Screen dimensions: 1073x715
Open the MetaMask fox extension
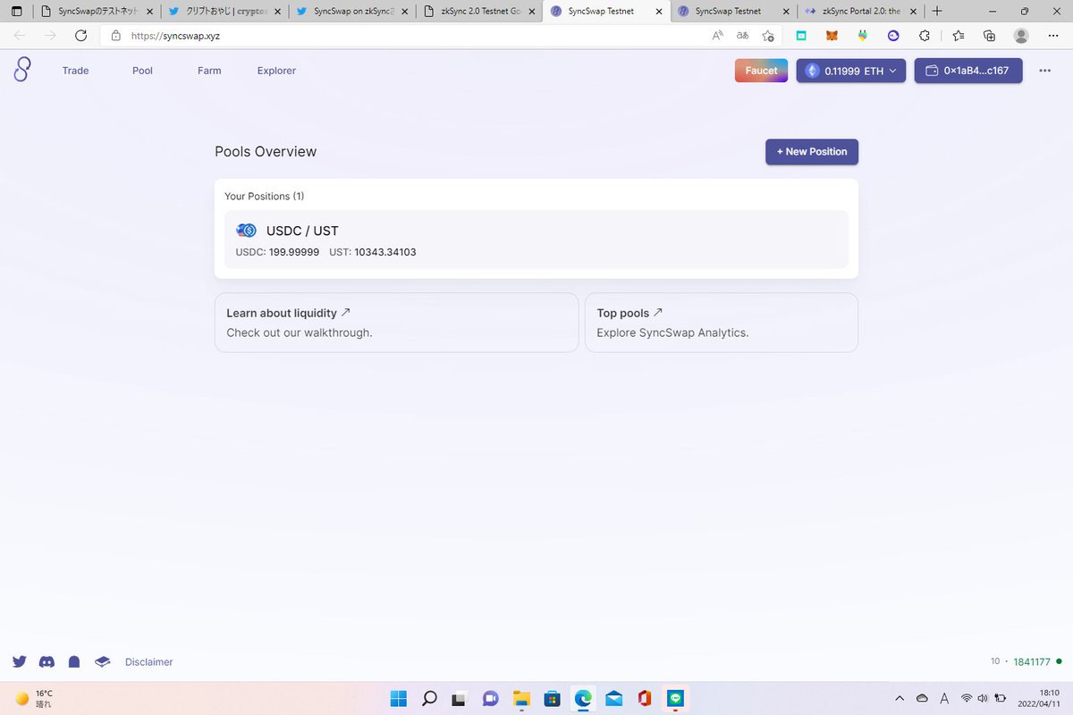point(832,36)
